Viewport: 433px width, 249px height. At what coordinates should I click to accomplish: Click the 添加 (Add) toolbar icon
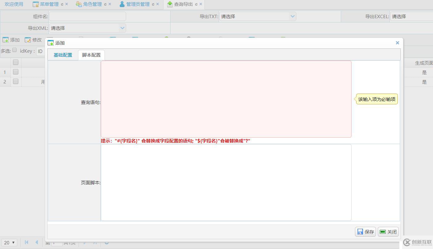(x=6, y=40)
